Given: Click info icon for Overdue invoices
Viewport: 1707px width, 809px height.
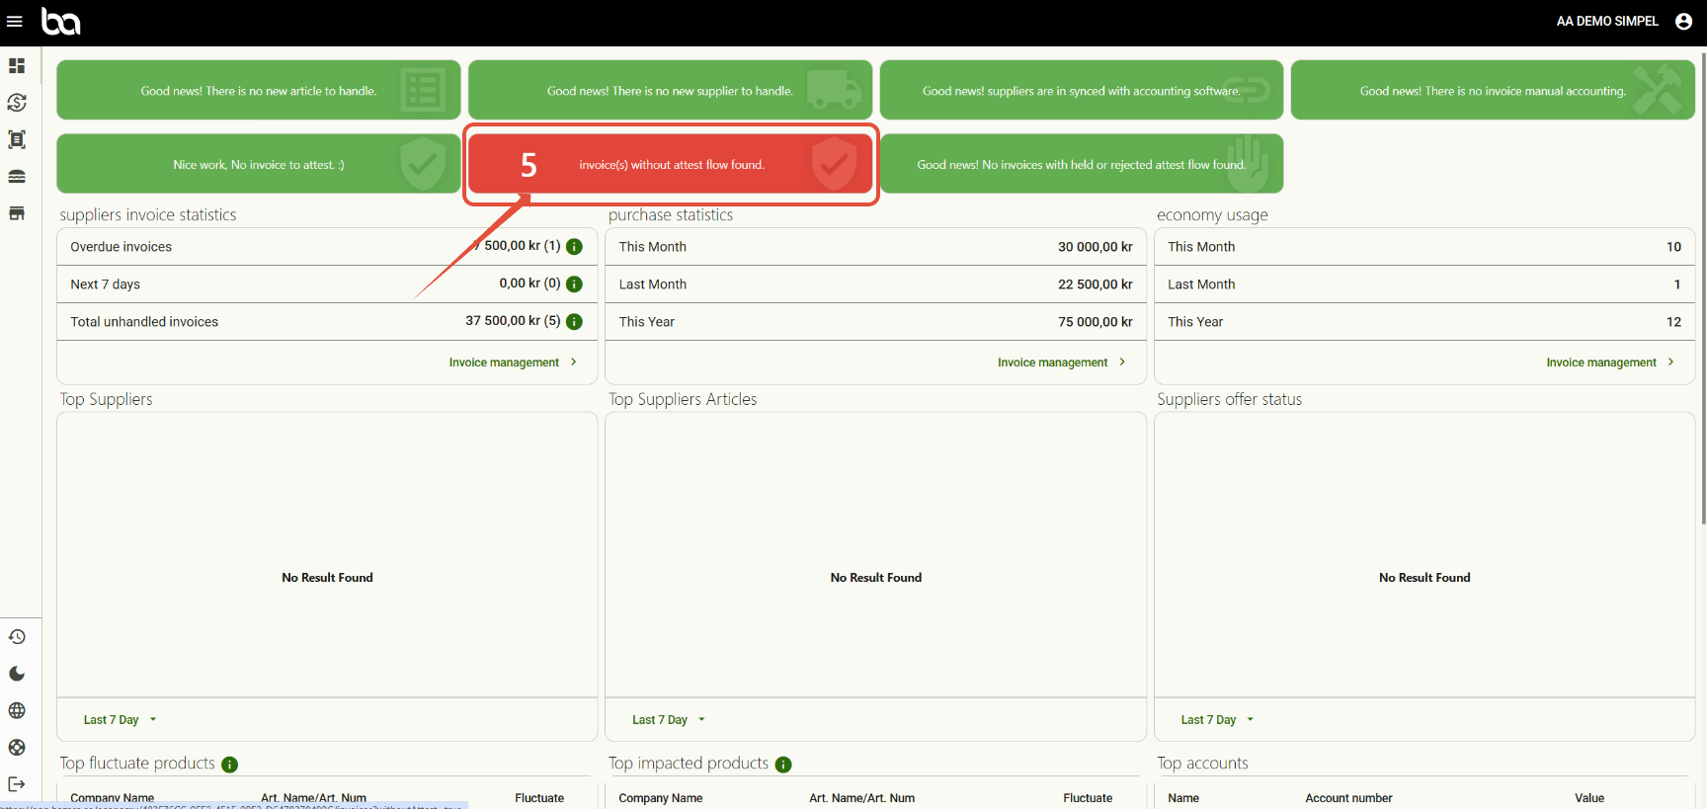Looking at the screenshot, I should [574, 247].
